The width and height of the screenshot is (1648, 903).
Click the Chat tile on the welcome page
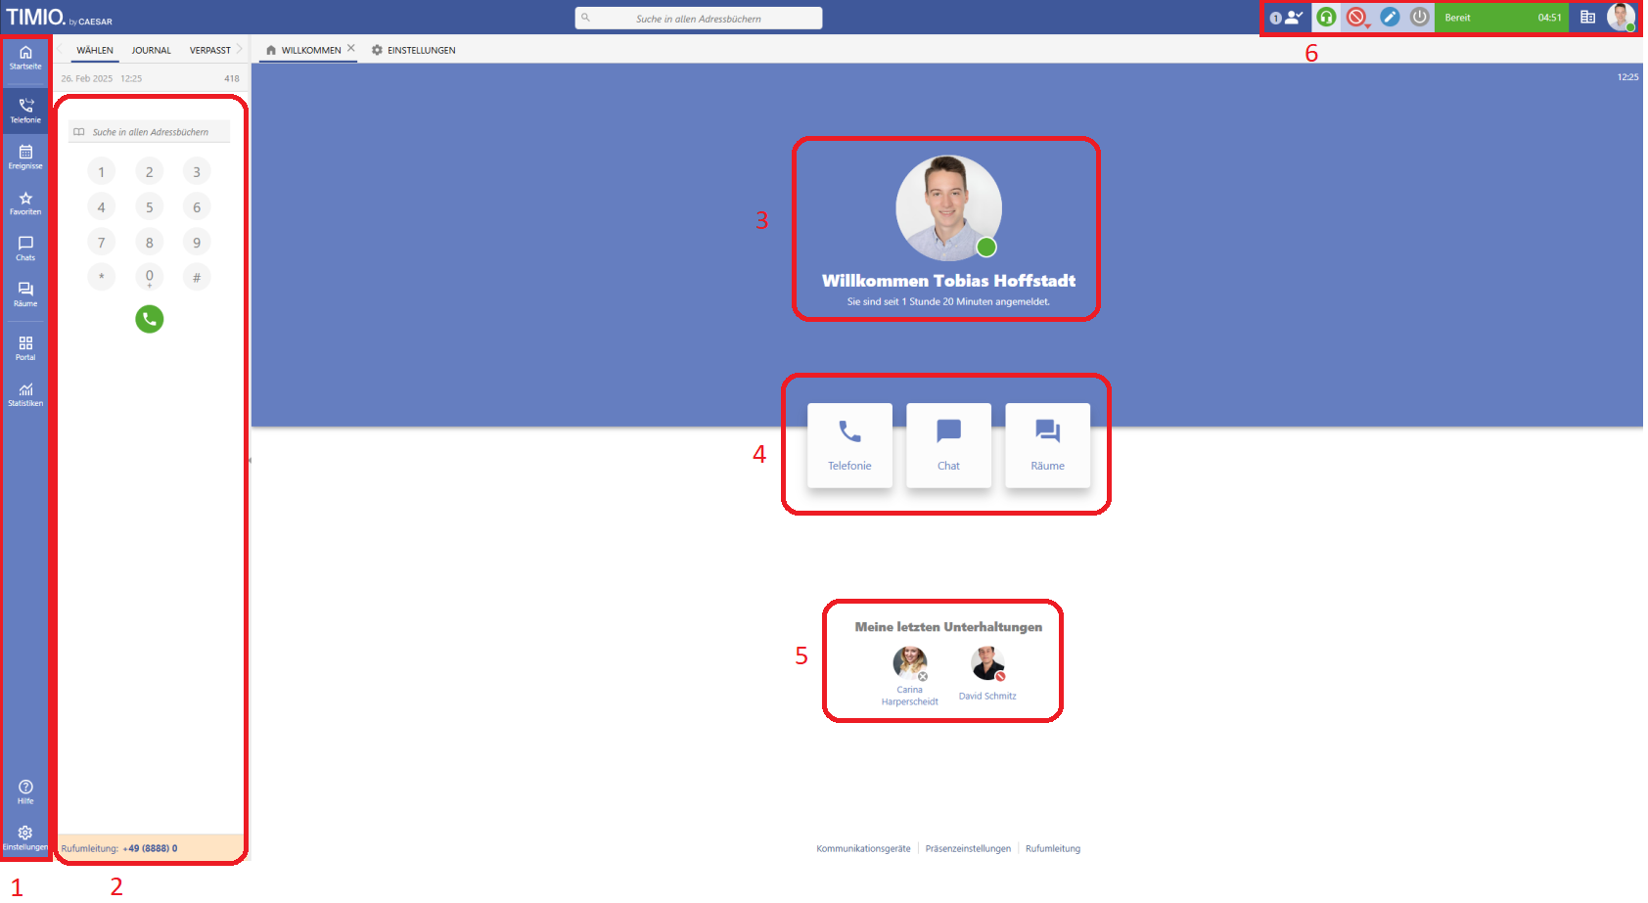click(x=948, y=445)
